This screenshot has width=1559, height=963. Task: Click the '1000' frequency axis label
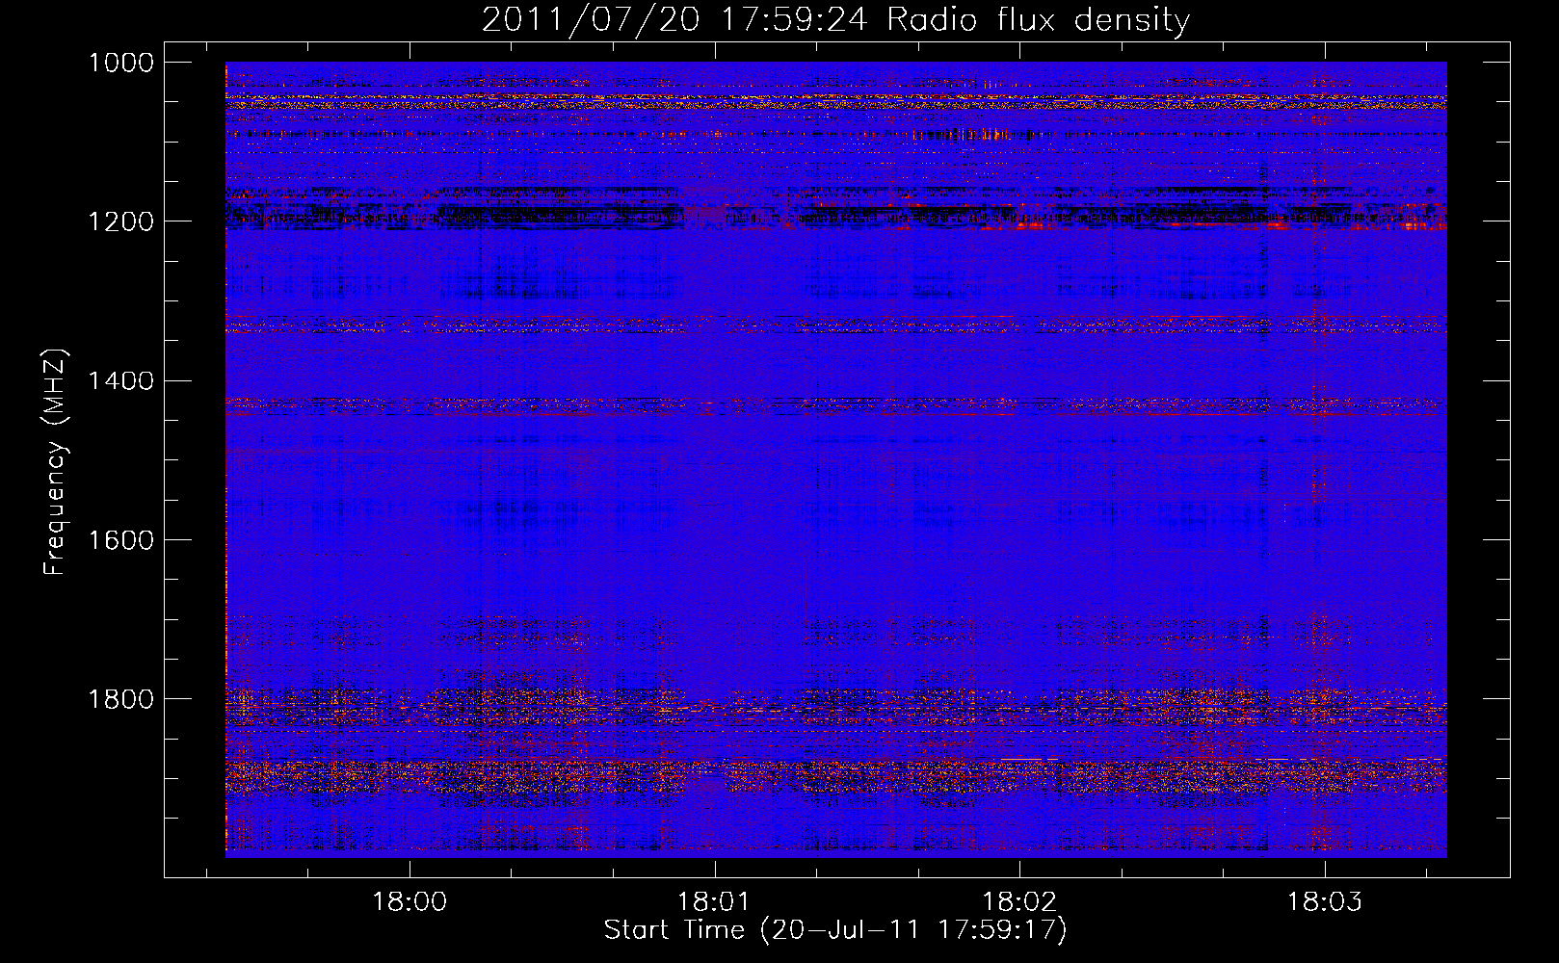point(120,63)
